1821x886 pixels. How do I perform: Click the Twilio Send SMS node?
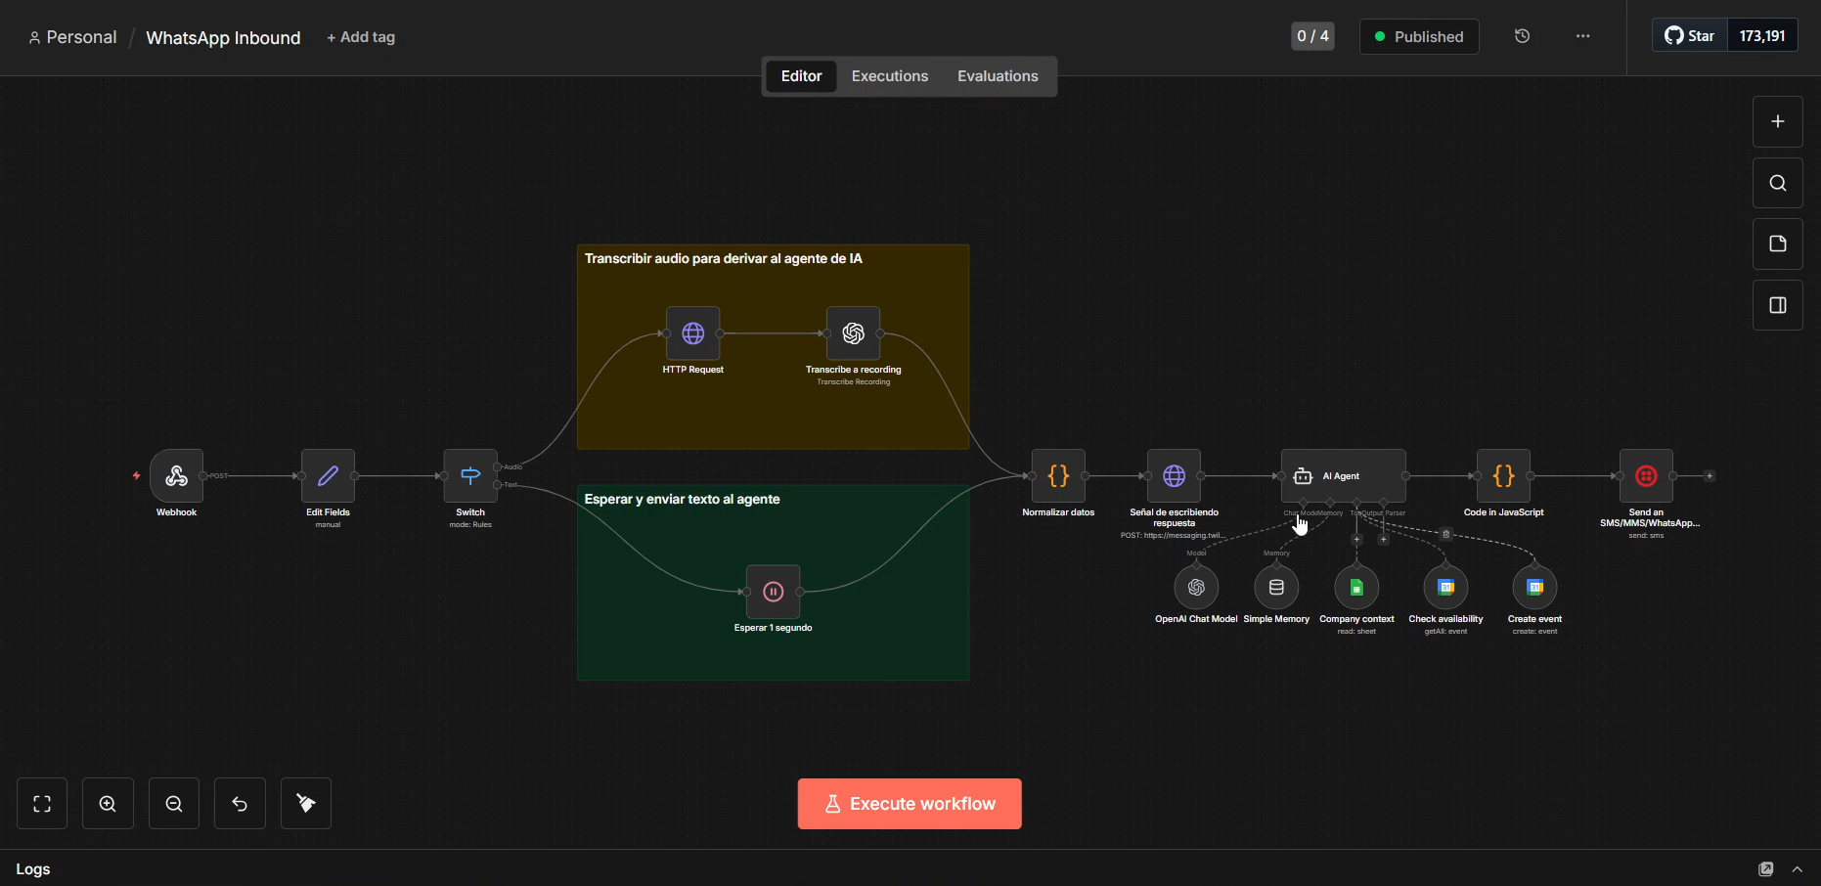point(1646,476)
